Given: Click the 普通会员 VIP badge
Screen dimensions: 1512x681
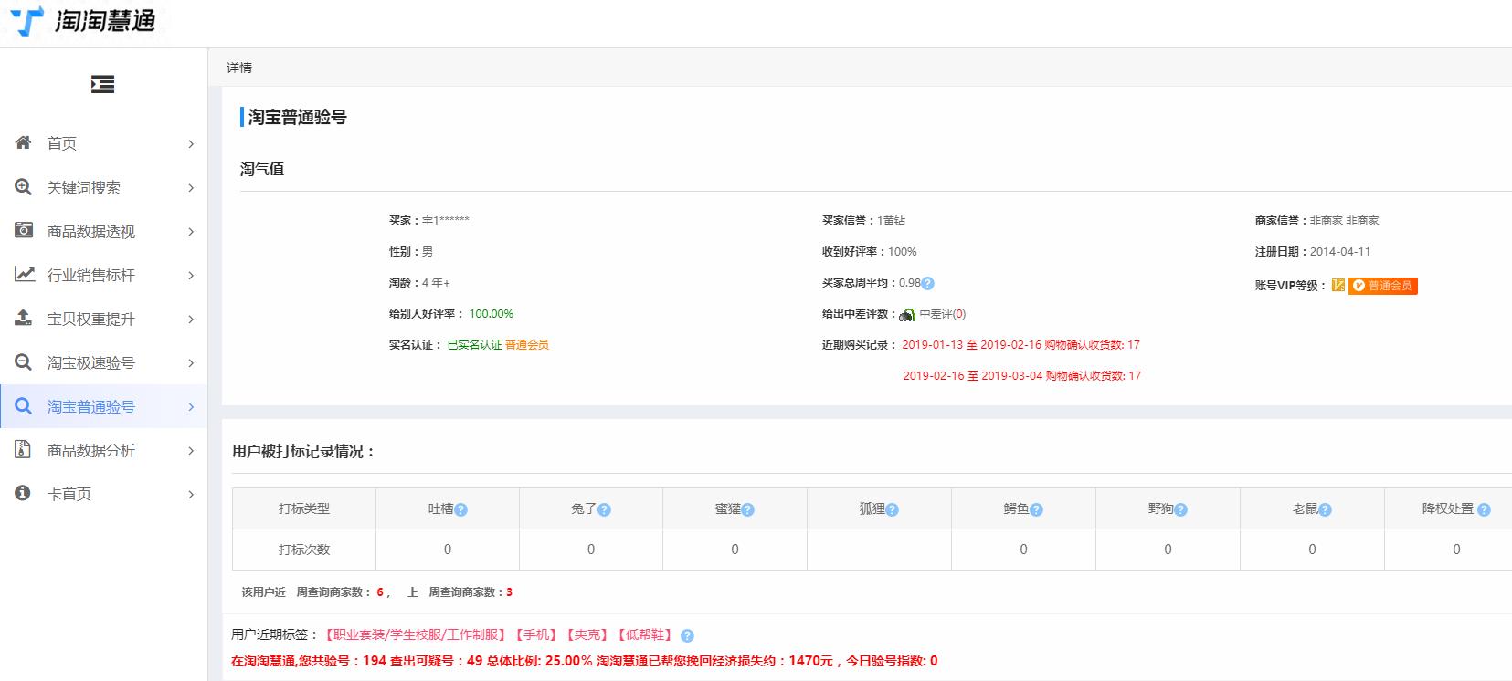Looking at the screenshot, I should (x=1383, y=286).
